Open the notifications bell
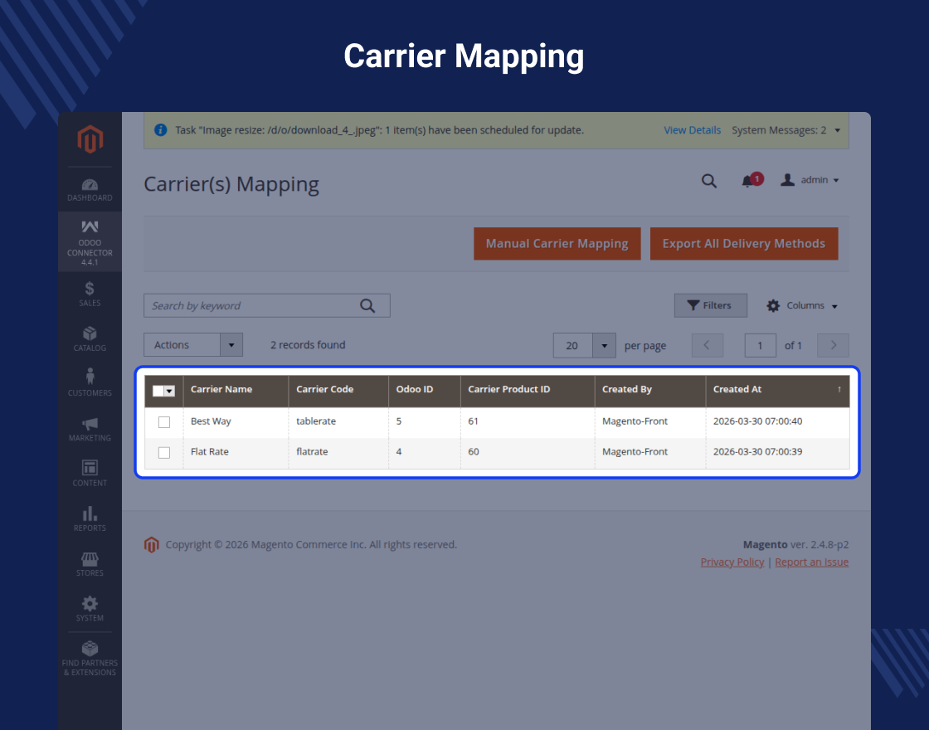Image resolution: width=929 pixels, height=730 pixels. point(751,180)
